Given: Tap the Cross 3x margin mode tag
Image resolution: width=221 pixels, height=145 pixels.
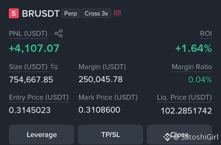Looking at the screenshot, I should click(96, 13).
